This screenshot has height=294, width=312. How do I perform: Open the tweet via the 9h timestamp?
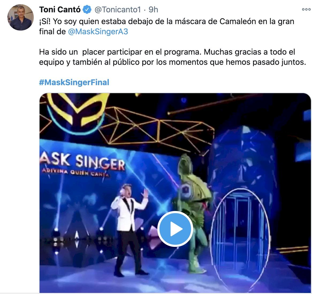click(153, 10)
